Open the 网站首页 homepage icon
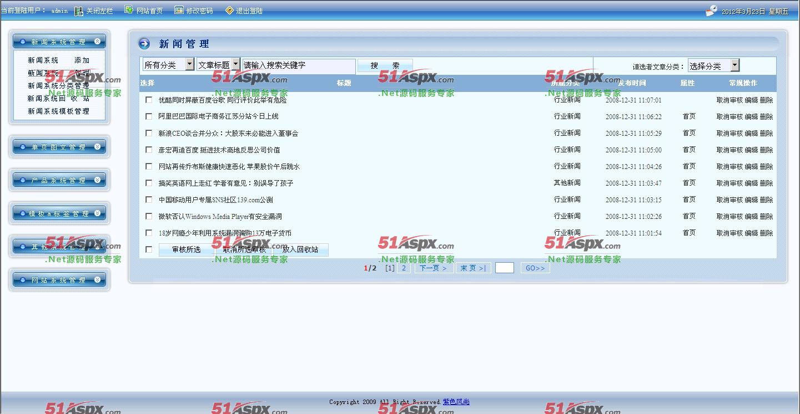Image resolution: width=800 pixels, height=414 pixels. tap(129, 9)
